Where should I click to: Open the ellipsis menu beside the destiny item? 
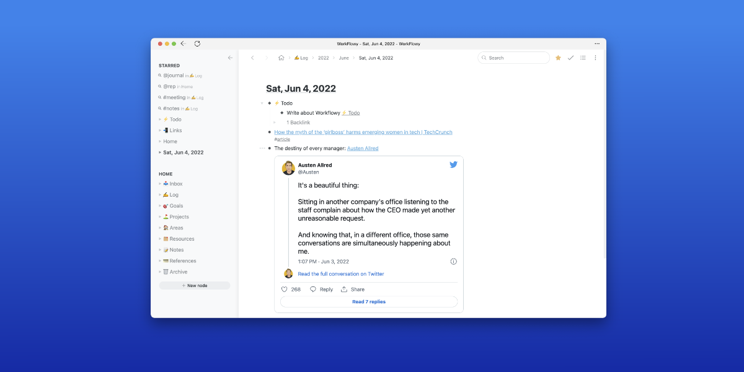pos(262,148)
